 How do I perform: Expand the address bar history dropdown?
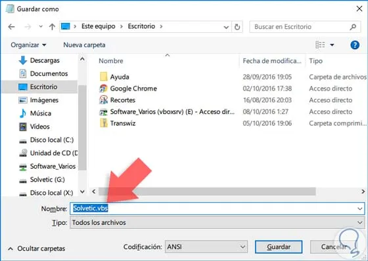pyautogui.click(x=226, y=27)
